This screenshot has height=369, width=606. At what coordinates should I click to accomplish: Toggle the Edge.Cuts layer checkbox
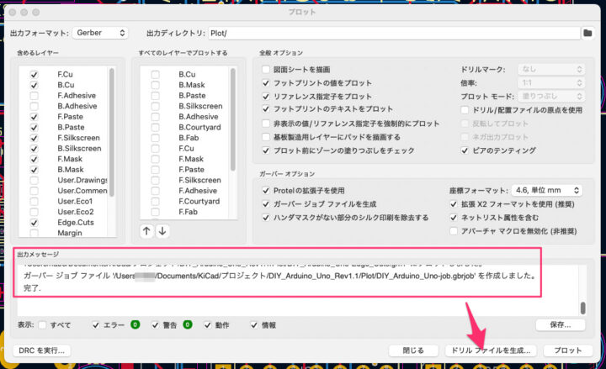click(x=35, y=223)
